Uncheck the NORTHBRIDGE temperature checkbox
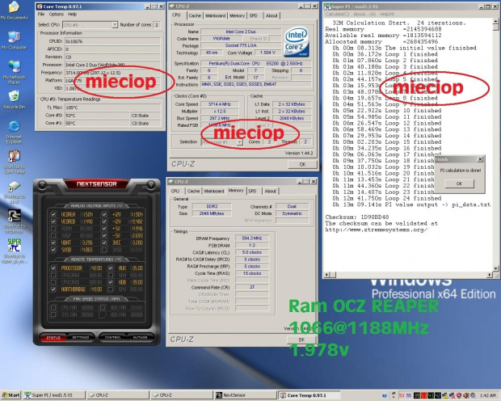Image resolution: width=501 pixels, height=401 pixels. (x=53, y=289)
